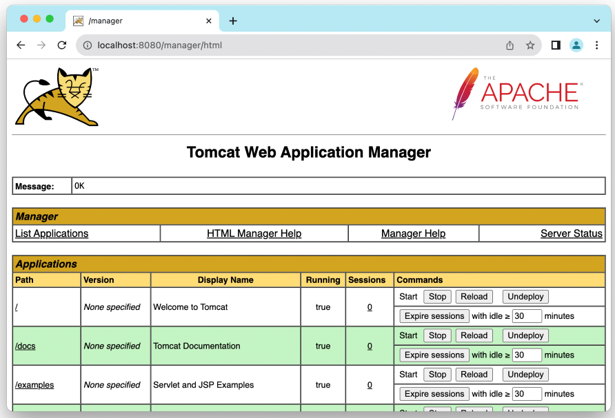Reload the root / application
The image size is (615, 418).
[474, 297]
